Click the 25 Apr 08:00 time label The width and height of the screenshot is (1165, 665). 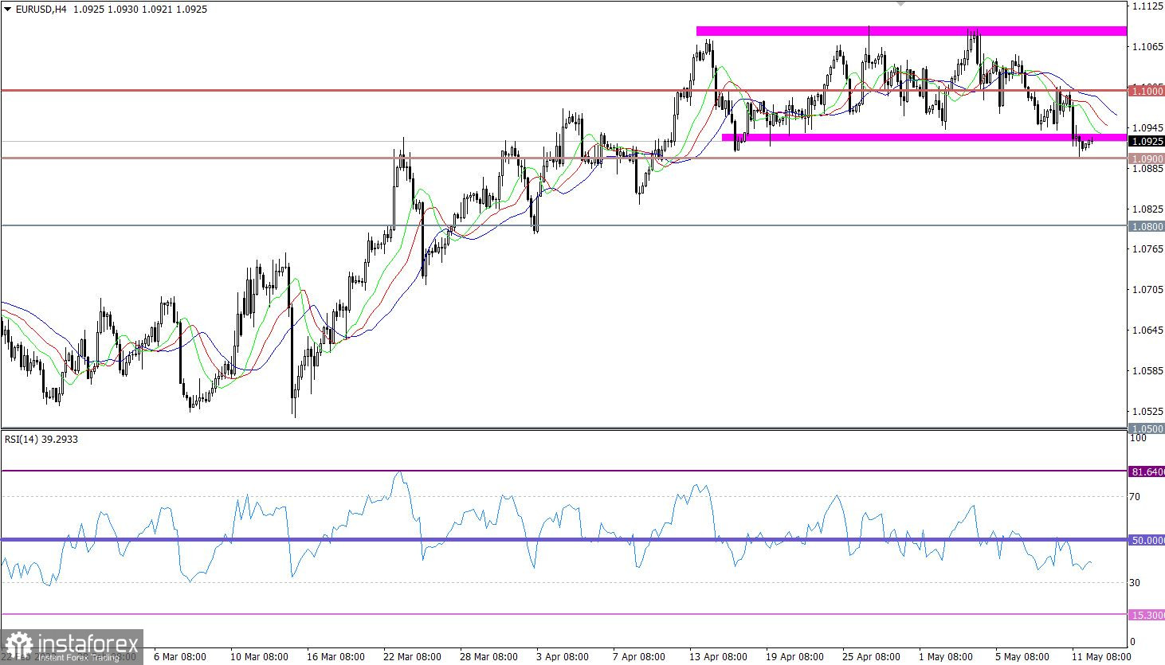tap(872, 657)
